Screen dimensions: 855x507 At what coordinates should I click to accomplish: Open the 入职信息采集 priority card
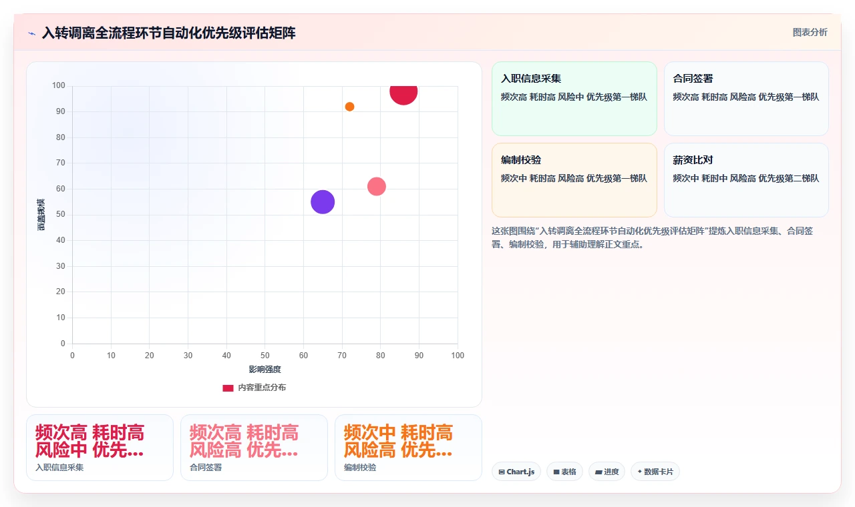[574, 99]
